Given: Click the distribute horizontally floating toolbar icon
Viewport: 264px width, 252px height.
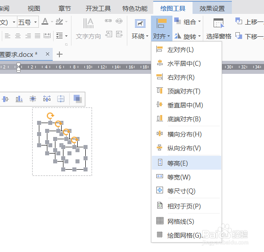Looking at the screenshot, I should (x=47, y=98).
